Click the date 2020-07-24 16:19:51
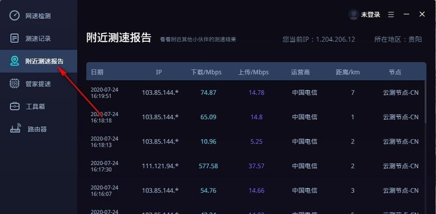 (104, 93)
